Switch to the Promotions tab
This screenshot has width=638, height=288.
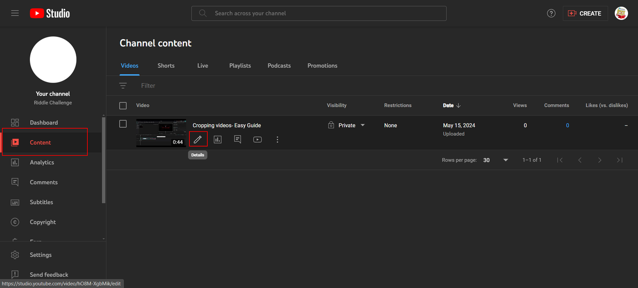[322, 66]
